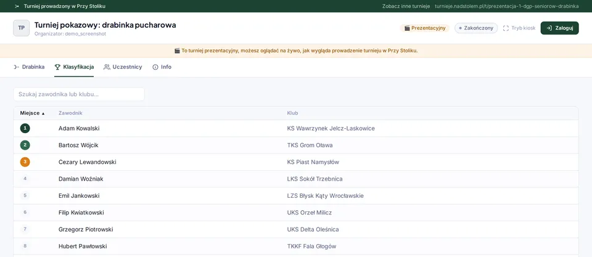The image size is (592, 257).
Task: Click the Zaloguj login button
Action: (559, 28)
